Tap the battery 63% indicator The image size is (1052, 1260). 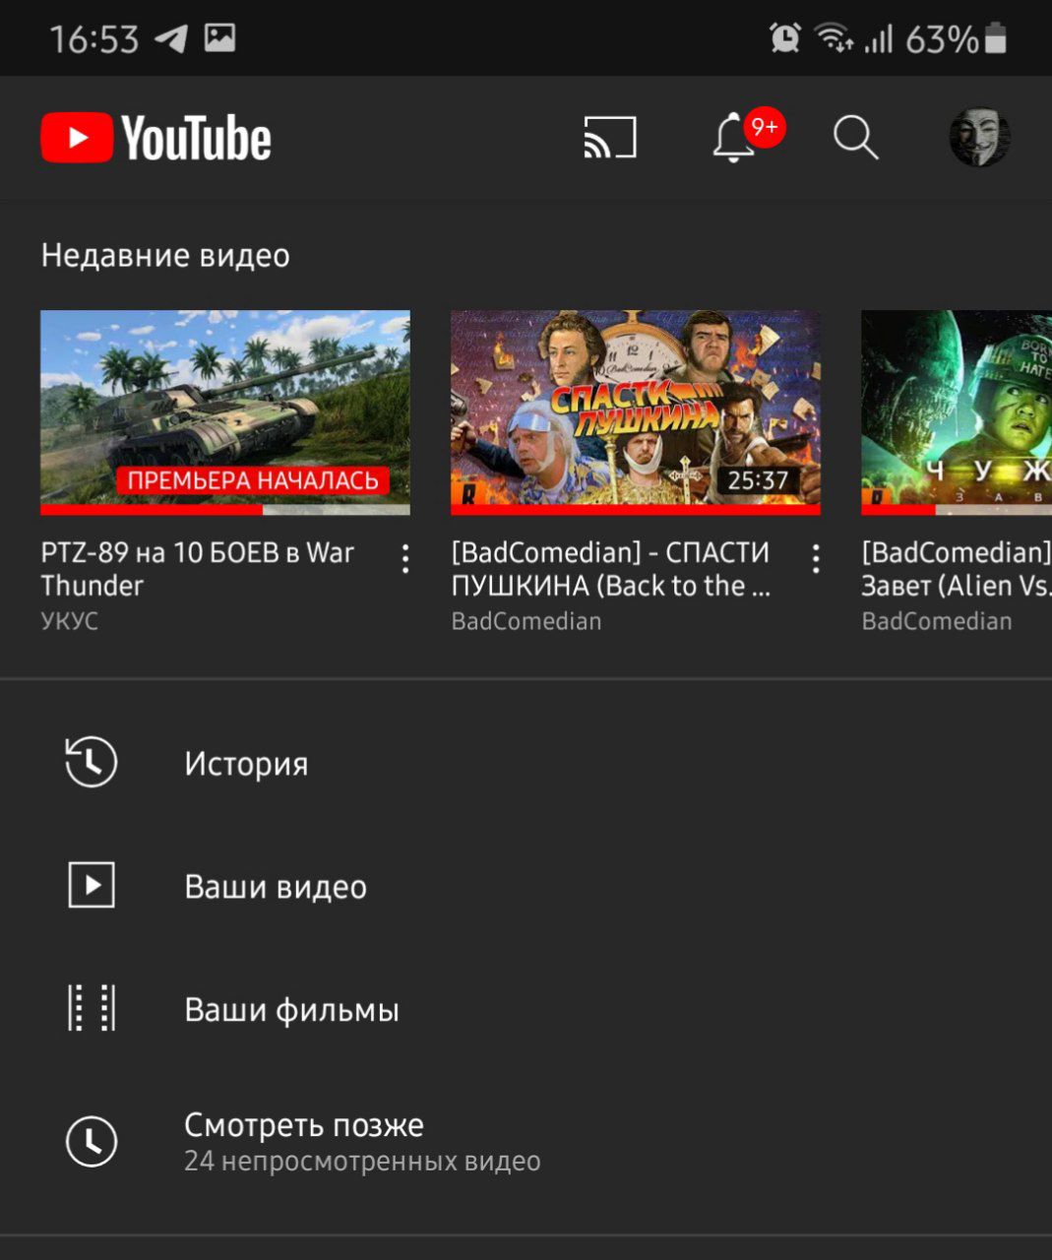click(956, 38)
